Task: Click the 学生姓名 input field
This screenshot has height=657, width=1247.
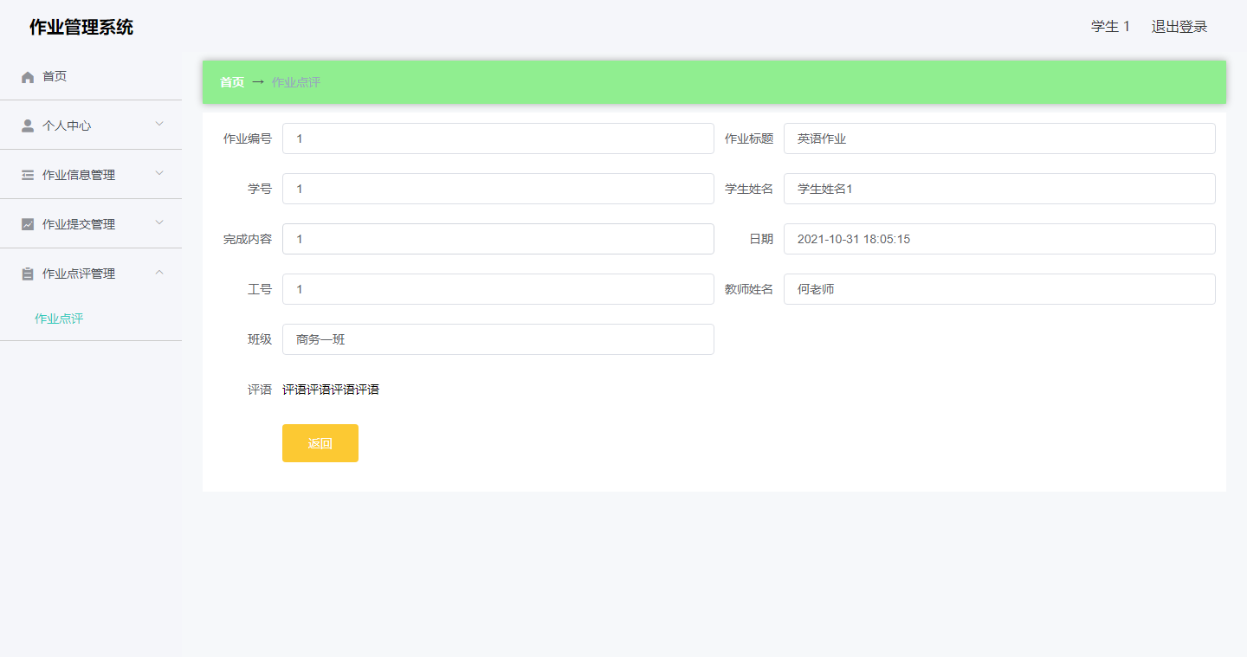Action: coord(999,189)
